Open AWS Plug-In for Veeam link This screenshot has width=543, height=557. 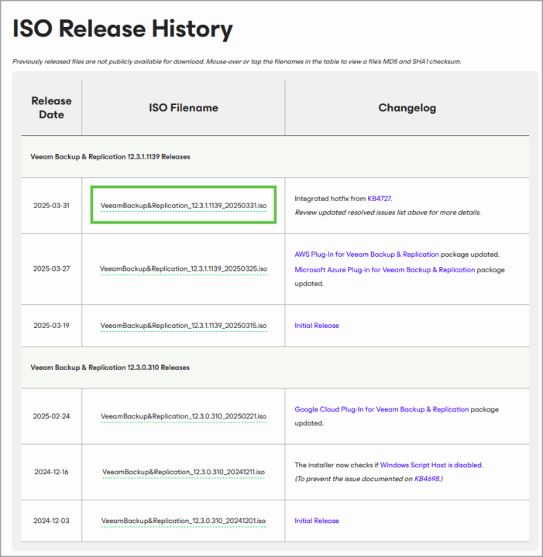click(366, 255)
